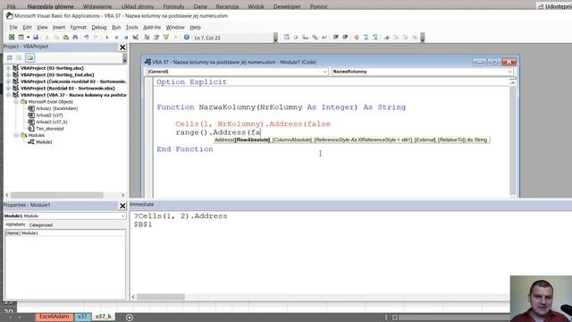Click Excel's ExcelAdam sheet tab
This screenshot has height=322, width=572.
pos(54,317)
